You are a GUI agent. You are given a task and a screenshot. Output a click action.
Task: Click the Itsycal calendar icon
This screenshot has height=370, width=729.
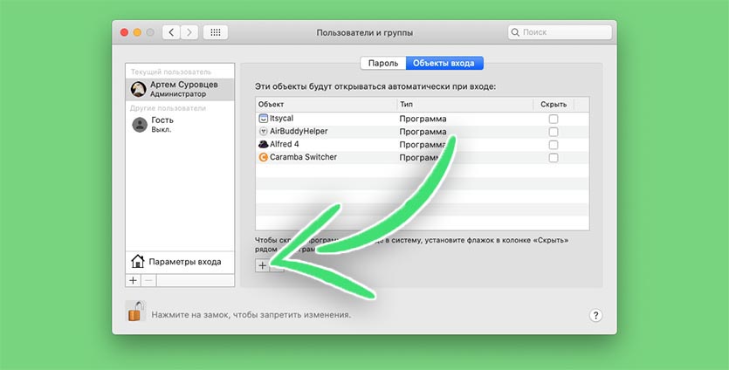263,119
